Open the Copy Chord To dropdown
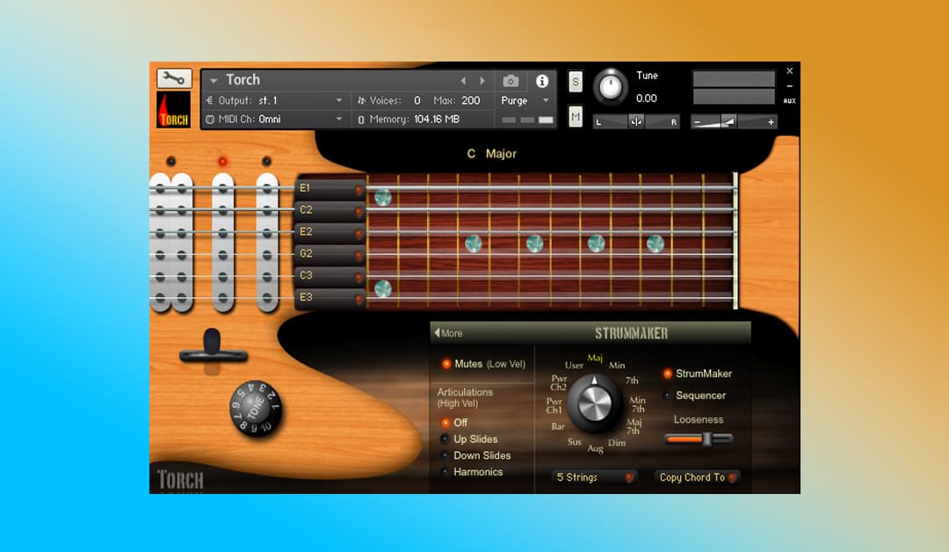 point(697,477)
